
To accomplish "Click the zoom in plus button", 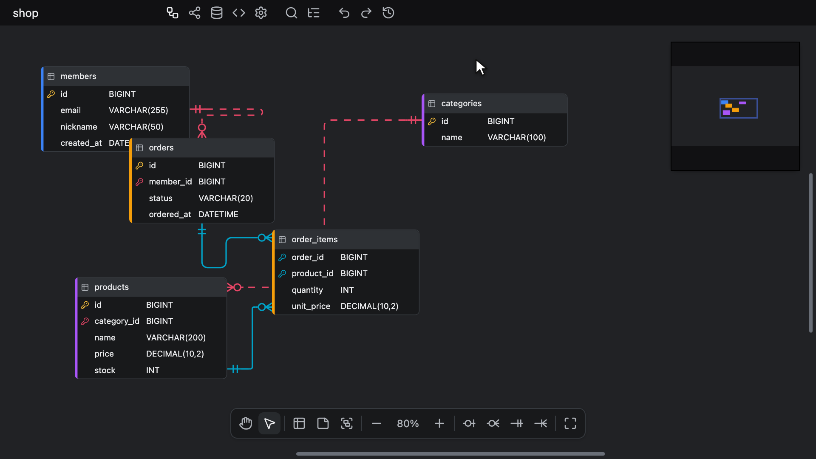I will (439, 423).
